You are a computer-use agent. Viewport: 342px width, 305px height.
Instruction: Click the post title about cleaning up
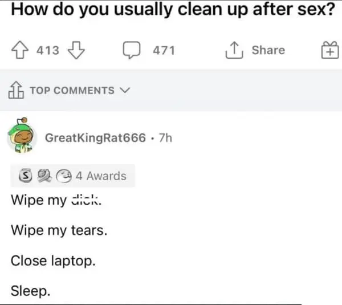coord(172,10)
